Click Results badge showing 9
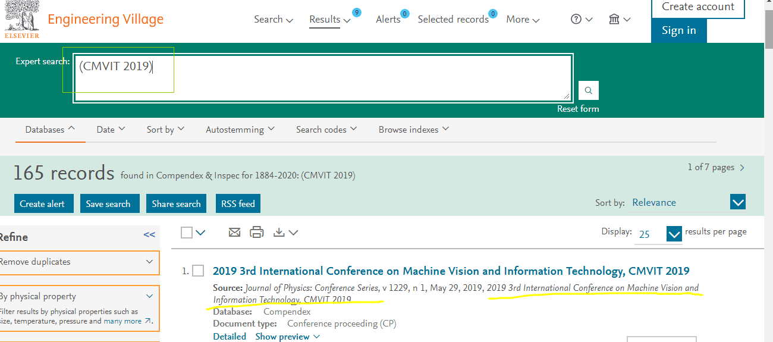Screen dimensions: 773x342 click(356, 12)
